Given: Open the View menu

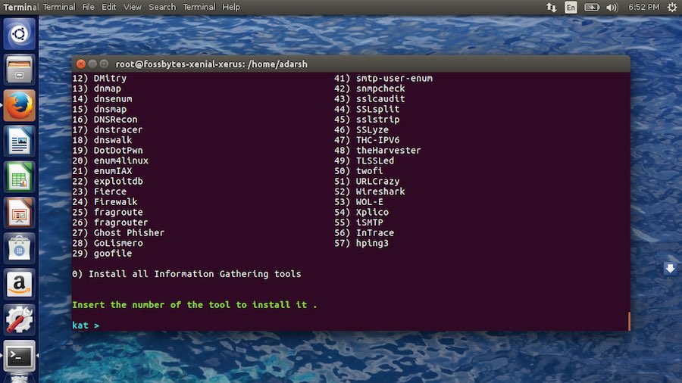Looking at the screenshot, I should point(133,7).
